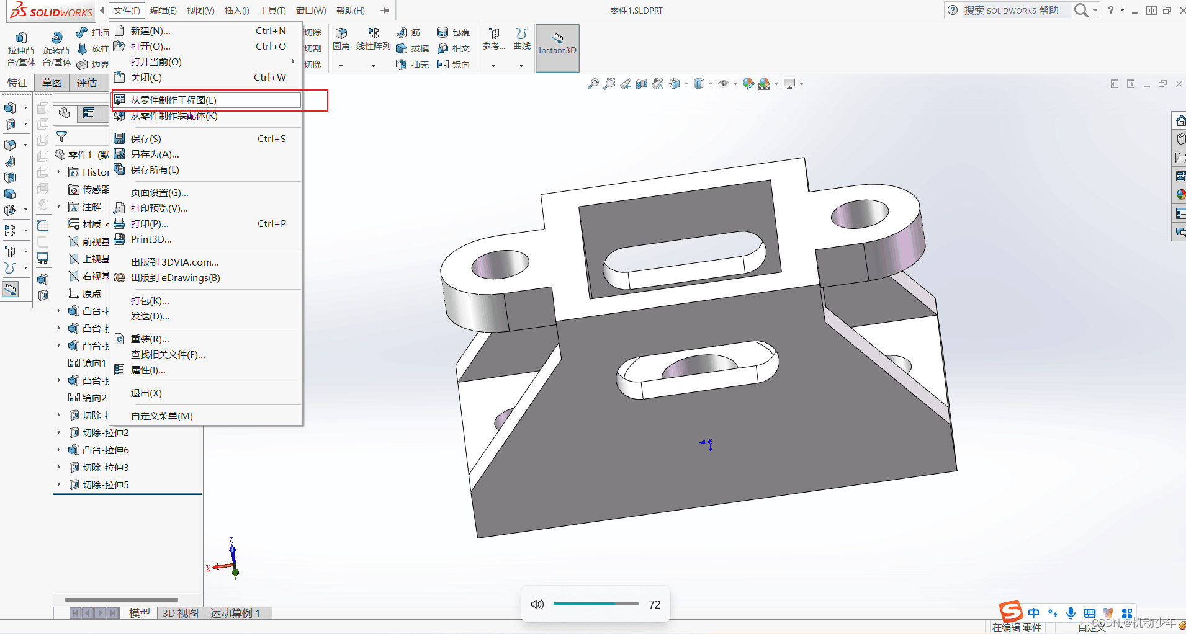
Task: Open the 编辑(E) menu
Action: tap(163, 11)
